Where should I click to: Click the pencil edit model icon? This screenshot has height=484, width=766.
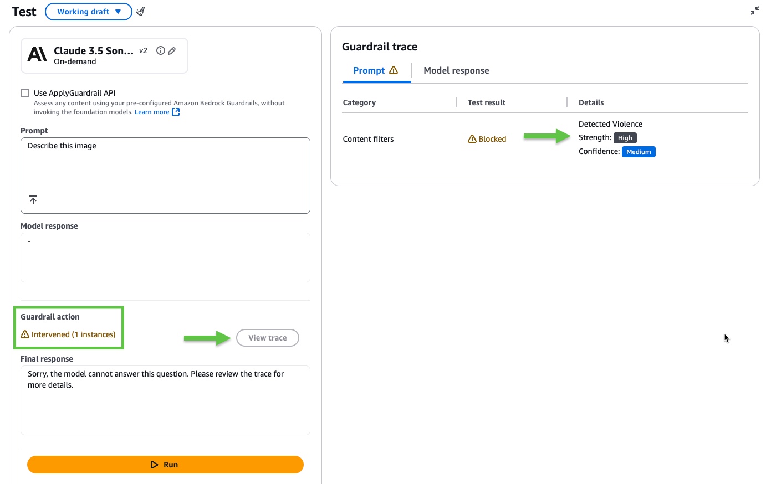[172, 51]
